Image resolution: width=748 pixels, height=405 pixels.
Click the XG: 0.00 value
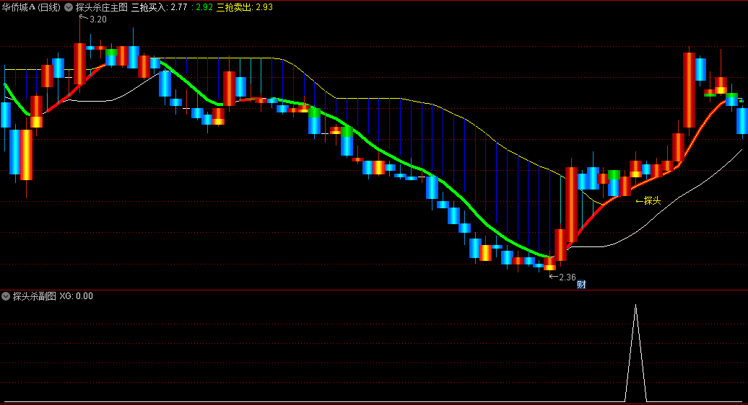tap(77, 296)
